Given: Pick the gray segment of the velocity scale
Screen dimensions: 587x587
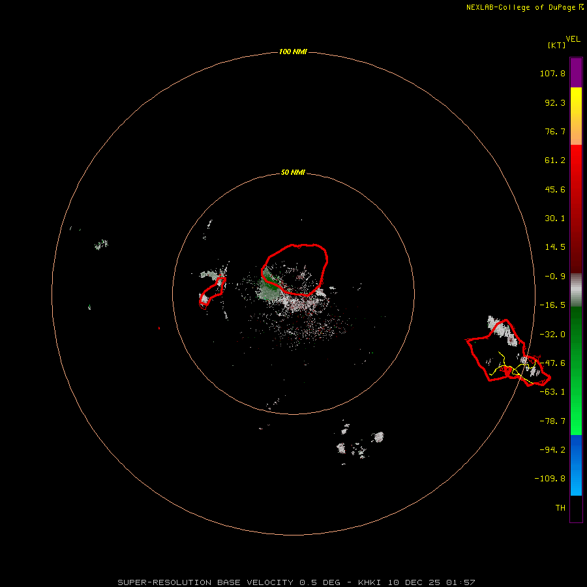Looking at the screenshot, I should (576, 290).
